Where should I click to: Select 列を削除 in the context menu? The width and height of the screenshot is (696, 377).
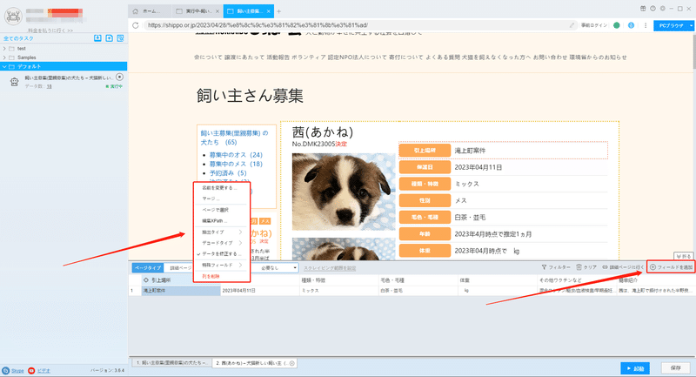click(x=221, y=276)
